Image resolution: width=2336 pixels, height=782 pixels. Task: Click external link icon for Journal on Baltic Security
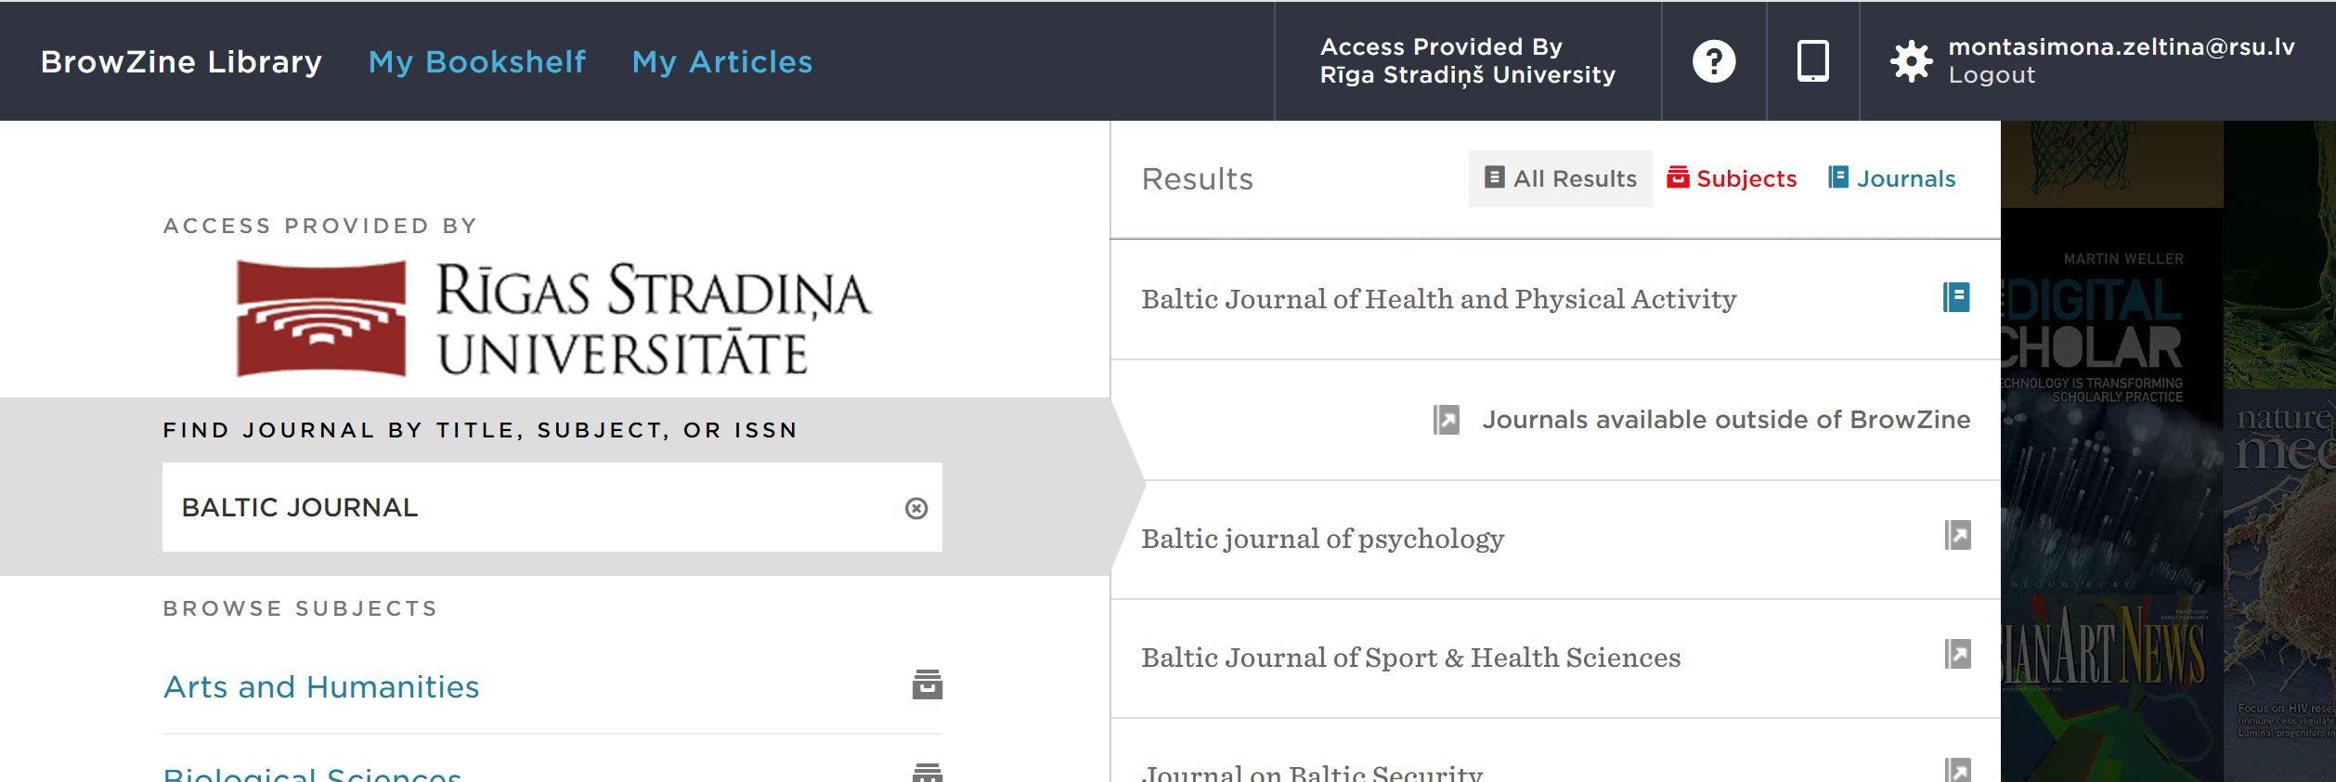coord(1957,771)
